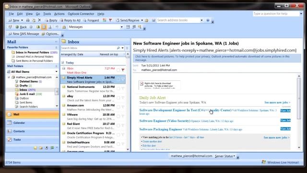Click the Move to Folder toolbar icon
Viewport: 307px width, 173px height.
click(34, 20)
